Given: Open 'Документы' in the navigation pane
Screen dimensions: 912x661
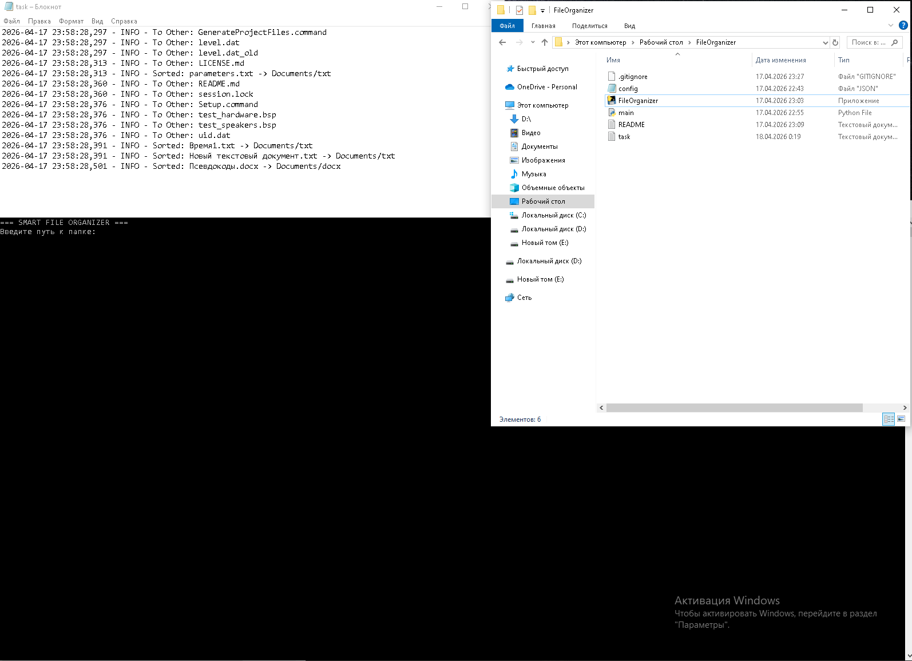Looking at the screenshot, I should [540, 147].
